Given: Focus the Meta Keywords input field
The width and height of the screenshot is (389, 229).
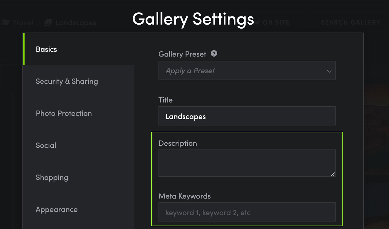Looking at the screenshot, I should coord(247,212).
